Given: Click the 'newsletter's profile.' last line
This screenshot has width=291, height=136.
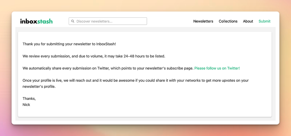Looking at the screenshot, I should tap(39, 86).
